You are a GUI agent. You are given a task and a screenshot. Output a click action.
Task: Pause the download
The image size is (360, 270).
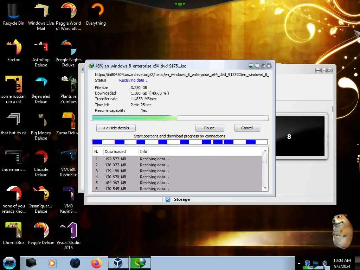(x=210, y=128)
